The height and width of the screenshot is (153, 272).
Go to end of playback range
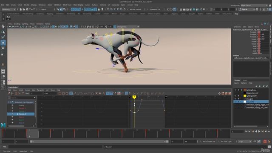pyautogui.click(x=269, y=131)
